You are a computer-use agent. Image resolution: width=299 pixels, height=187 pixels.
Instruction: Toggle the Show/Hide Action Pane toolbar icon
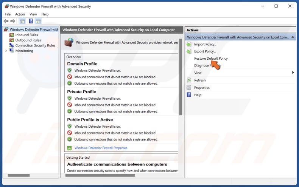pyautogui.click(x=38, y=21)
